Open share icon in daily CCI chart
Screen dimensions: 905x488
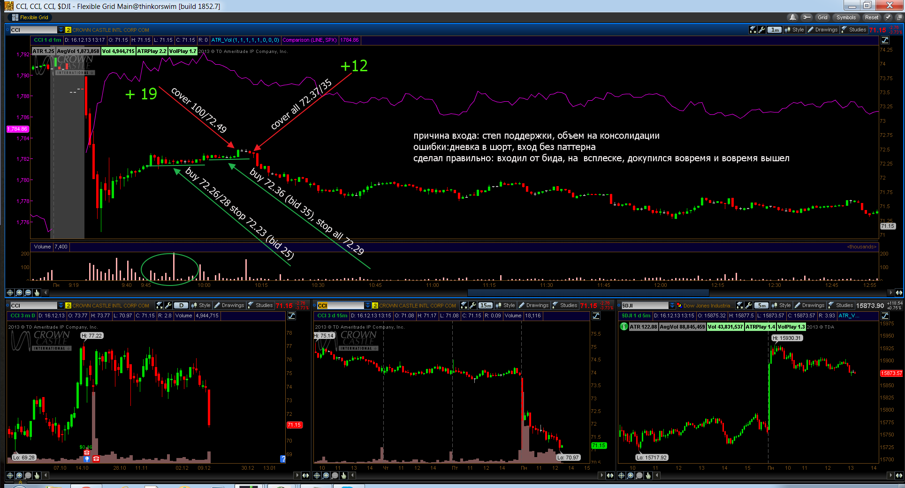click(x=160, y=305)
